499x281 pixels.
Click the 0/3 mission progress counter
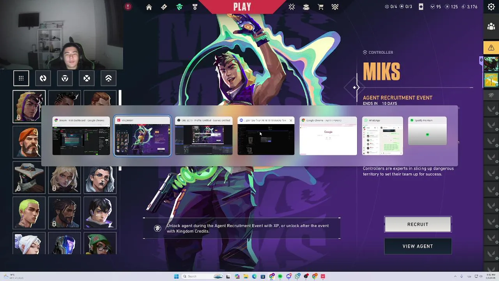coord(405,7)
